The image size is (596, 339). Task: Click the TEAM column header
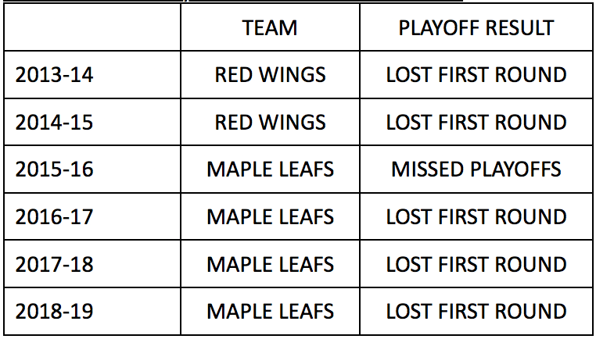pyautogui.click(x=270, y=28)
